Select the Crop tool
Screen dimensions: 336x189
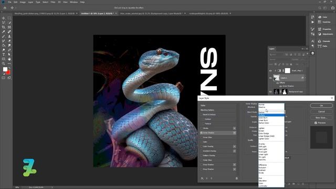tap(4, 27)
